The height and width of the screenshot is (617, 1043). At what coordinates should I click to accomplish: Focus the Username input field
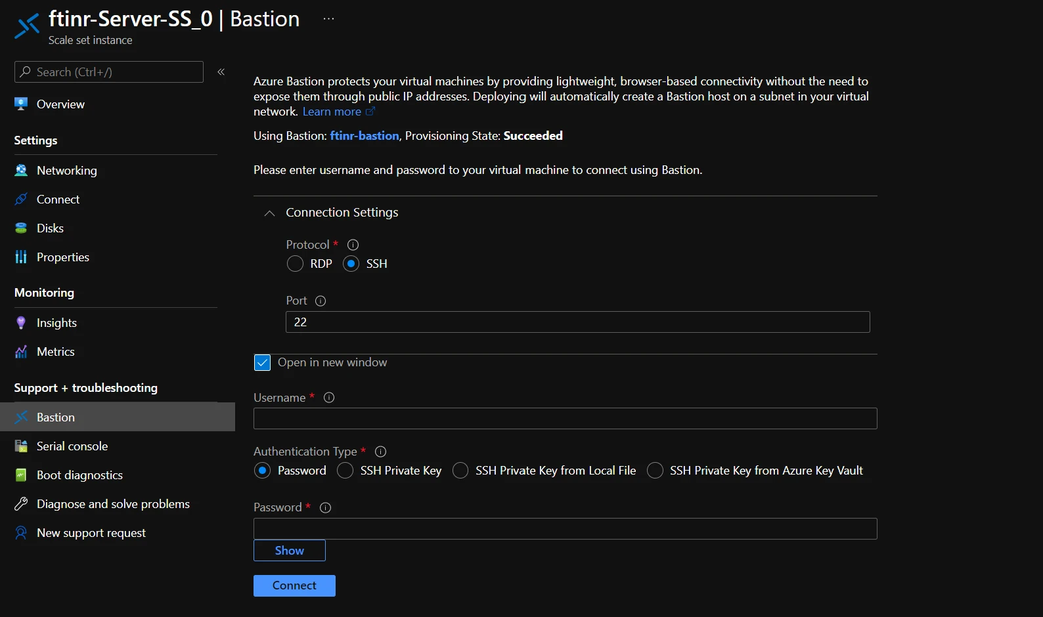pos(566,418)
